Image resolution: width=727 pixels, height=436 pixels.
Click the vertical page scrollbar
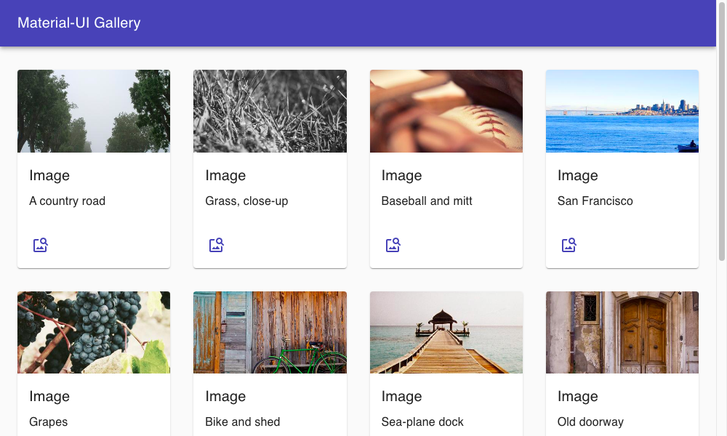[721, 145]
